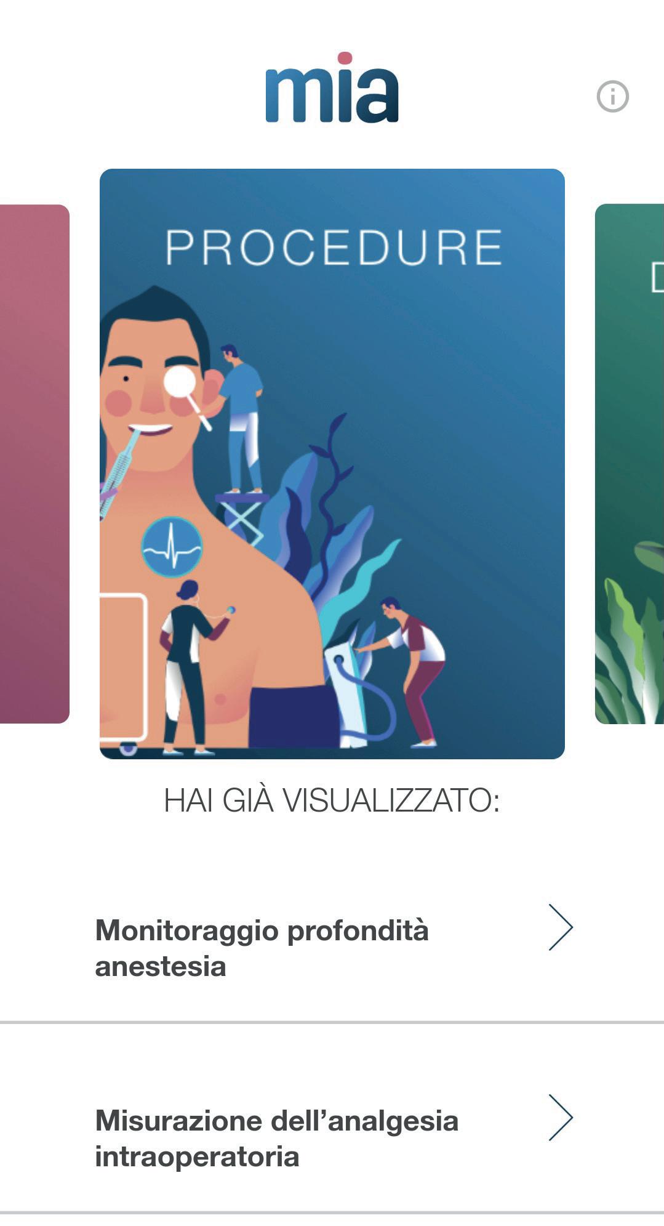Expand Monitoraggio profondità anestesia chevron

561,927
